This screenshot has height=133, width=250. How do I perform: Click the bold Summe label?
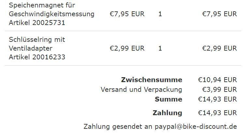(x=169, y=99)
